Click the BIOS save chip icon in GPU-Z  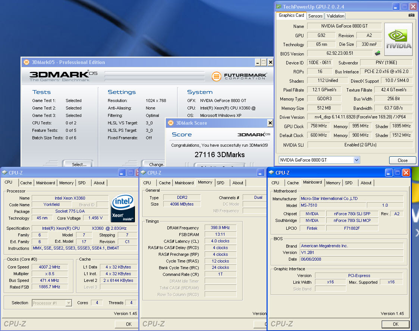378,53
